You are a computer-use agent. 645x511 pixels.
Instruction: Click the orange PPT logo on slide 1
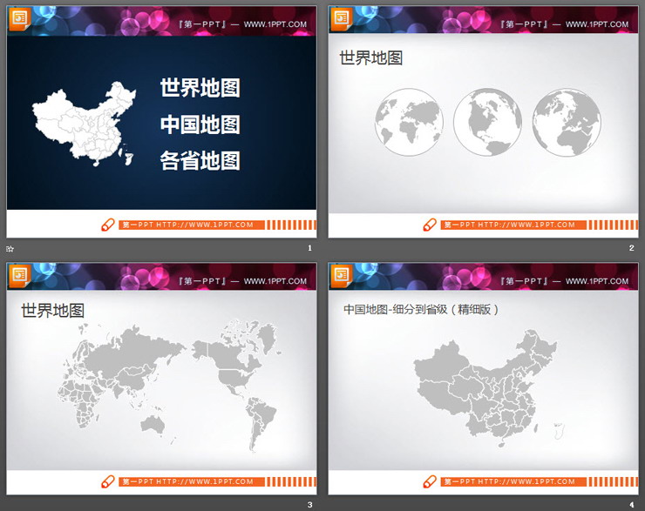(19, 19)
